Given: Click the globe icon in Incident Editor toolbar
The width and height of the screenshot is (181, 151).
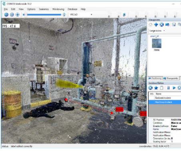Looking at the screenshot, I should coord(179,88).
